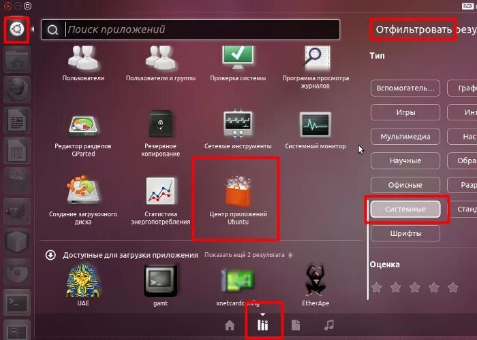Click the filter panel scrollbar
The image size is (477, 340).
368,250
